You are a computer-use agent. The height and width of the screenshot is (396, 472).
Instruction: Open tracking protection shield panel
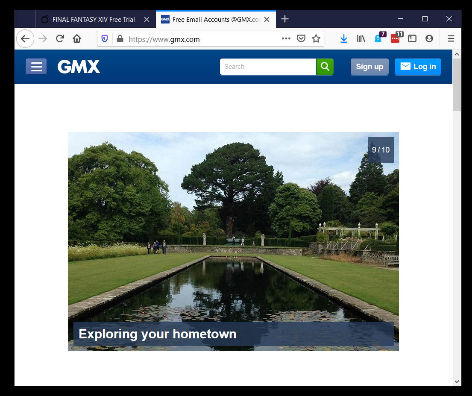105,39
